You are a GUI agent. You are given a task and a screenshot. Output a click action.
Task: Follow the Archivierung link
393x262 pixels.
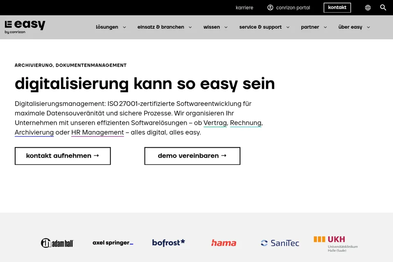(x=34, y=132)
